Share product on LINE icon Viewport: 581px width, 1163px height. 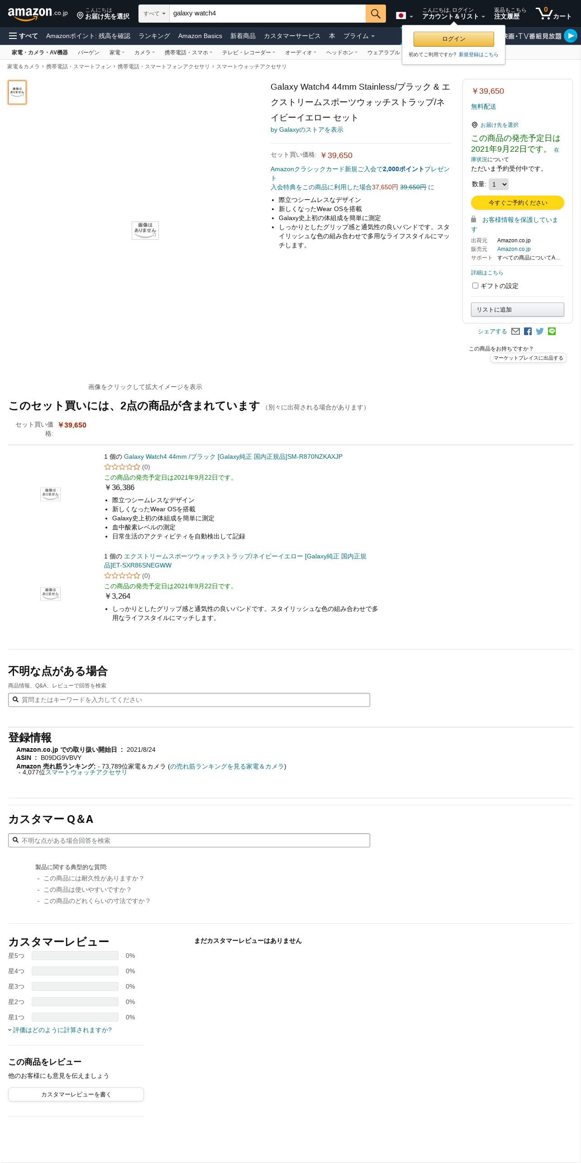(552, 332)
